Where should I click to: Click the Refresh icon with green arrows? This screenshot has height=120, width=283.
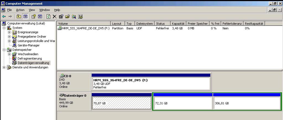point(48,17)
